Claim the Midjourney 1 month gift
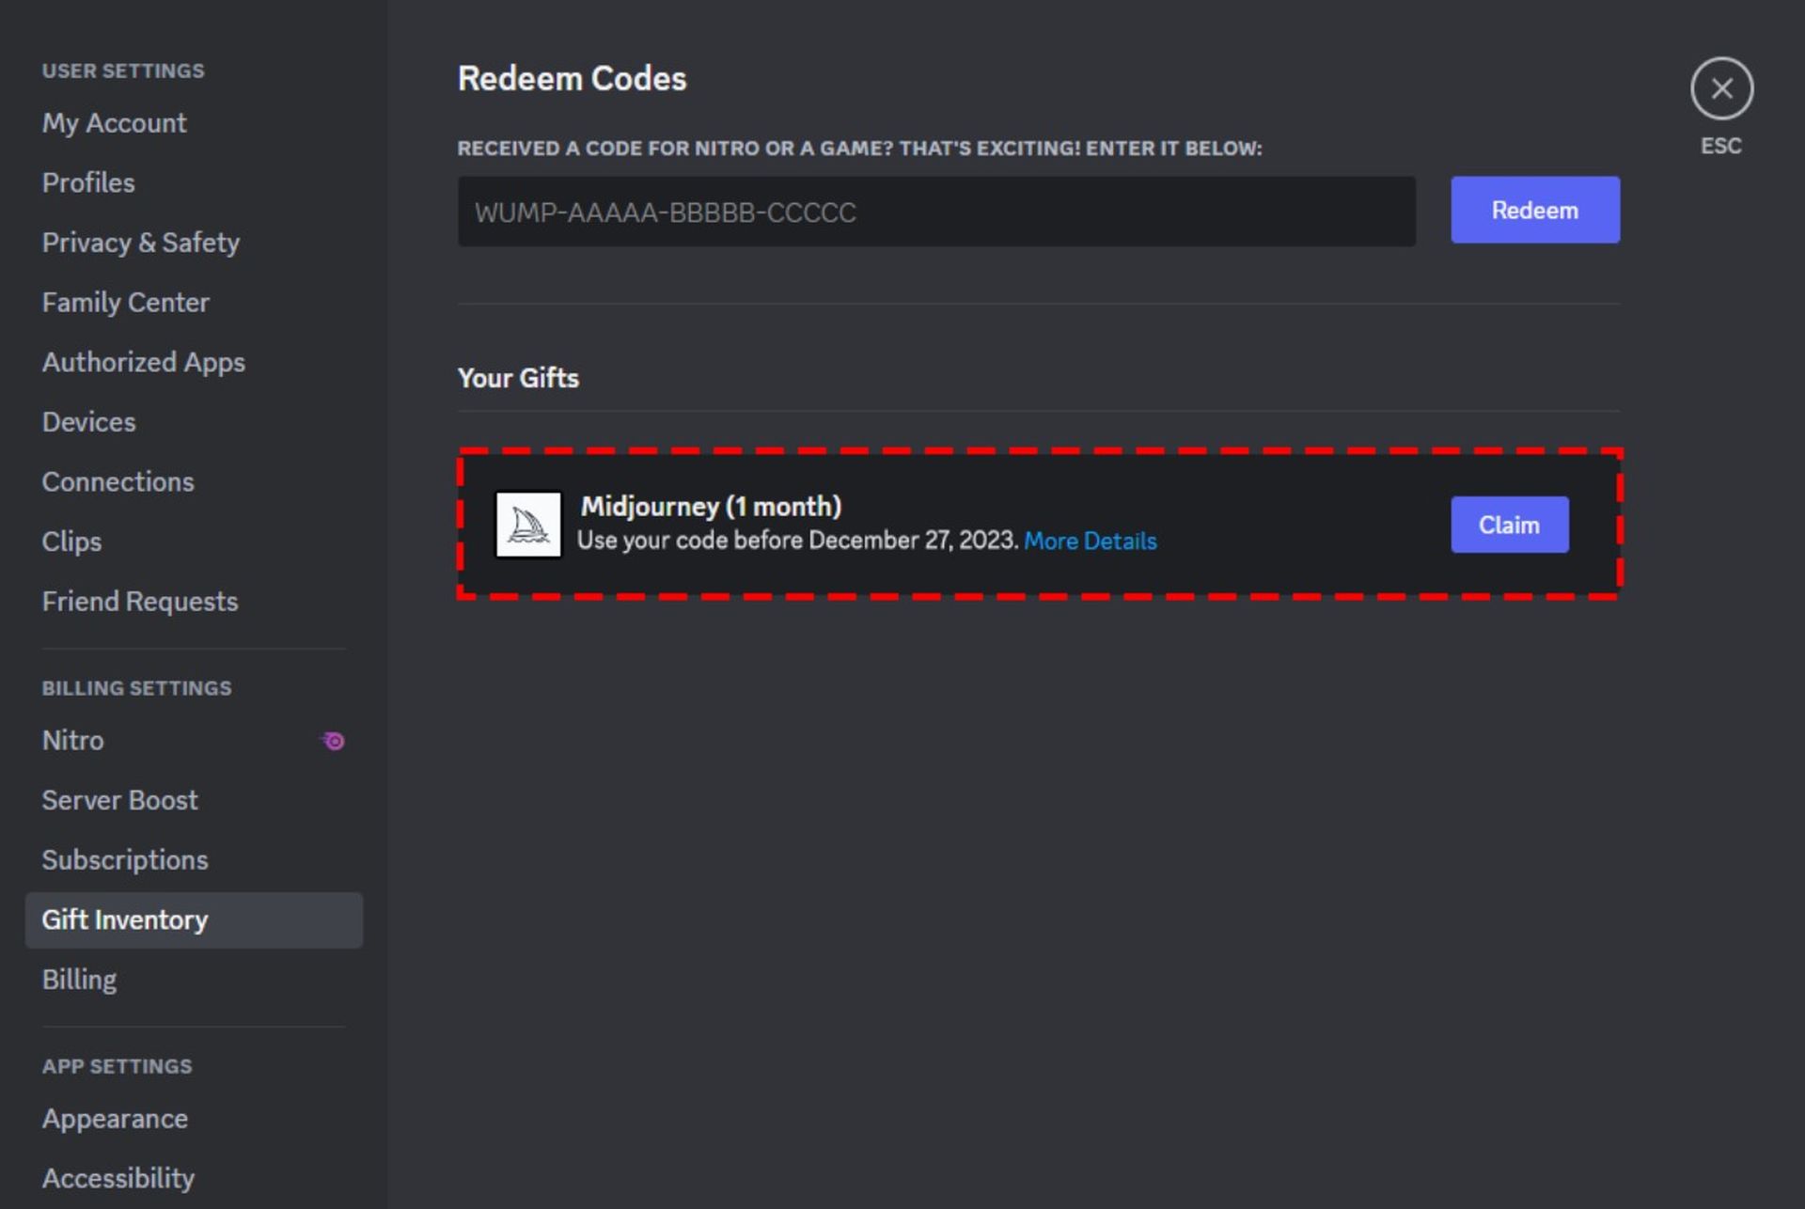Screen dimensions: 1805x1209 tap(1508, 522)
